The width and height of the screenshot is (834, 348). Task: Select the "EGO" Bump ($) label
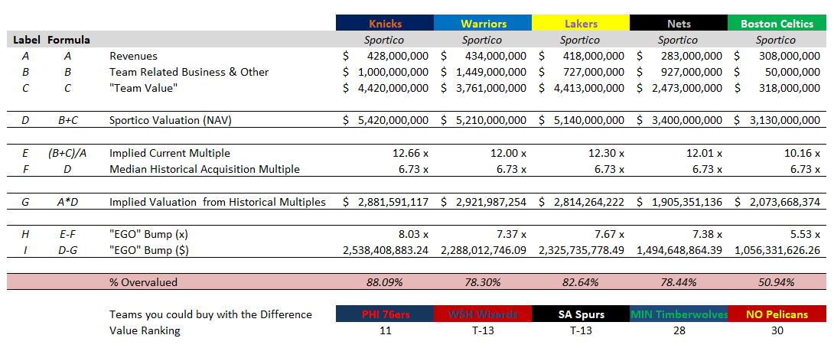pyautogui.click(x=148, y=249)
